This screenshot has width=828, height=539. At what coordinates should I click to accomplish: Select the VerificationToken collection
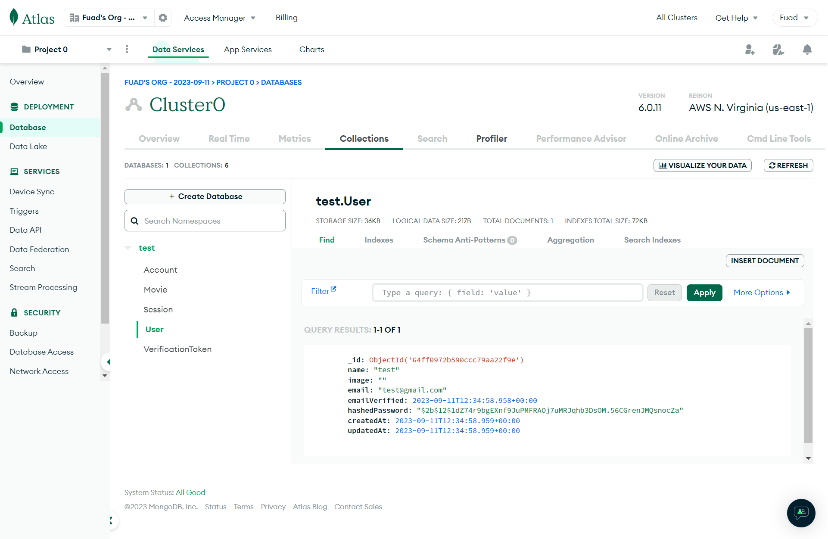177,349
